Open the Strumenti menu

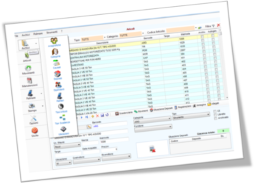(52, 32)
